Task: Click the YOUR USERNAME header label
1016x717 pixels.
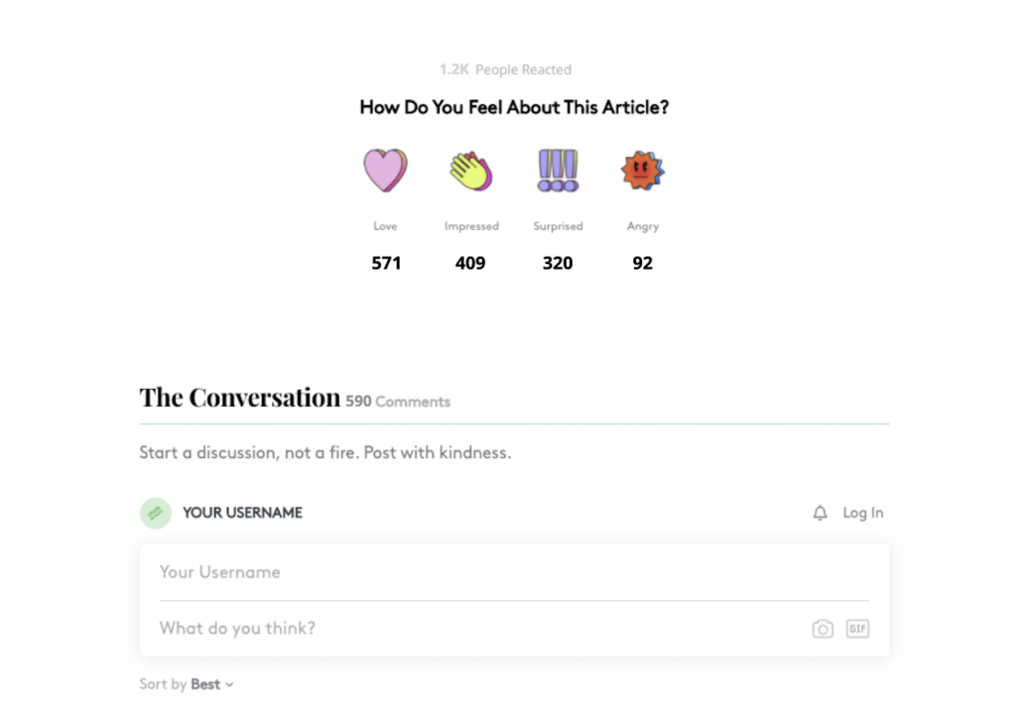Action: click(x=242, y=513)
